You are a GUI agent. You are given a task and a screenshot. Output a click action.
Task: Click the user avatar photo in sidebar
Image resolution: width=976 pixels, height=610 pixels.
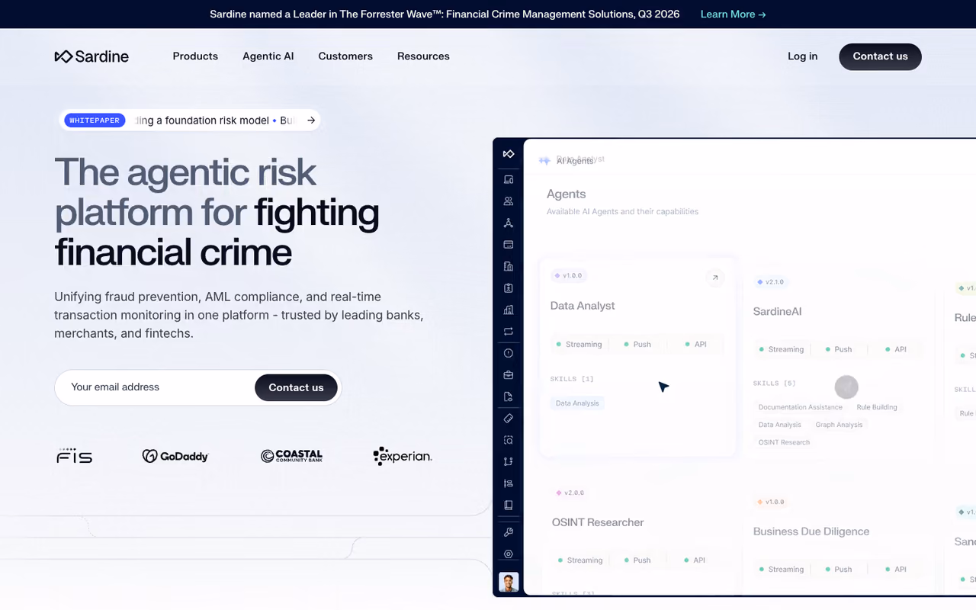click(x=509, y=582)
